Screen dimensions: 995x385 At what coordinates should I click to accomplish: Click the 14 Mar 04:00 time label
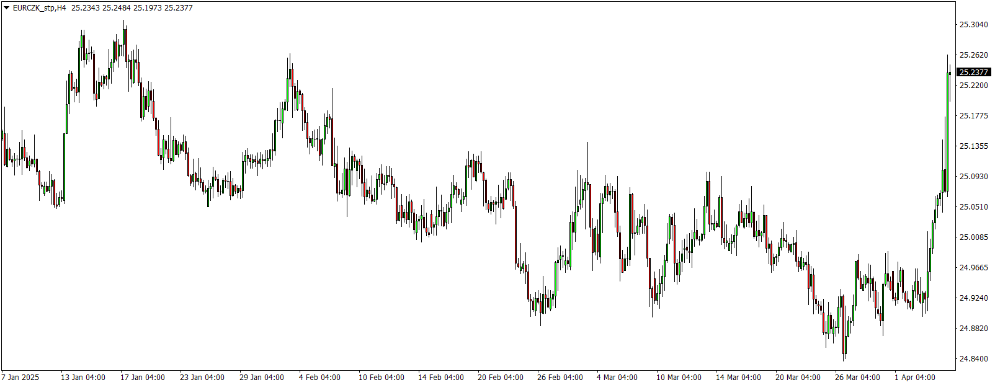pyautogui.click(x=738, y=378)
